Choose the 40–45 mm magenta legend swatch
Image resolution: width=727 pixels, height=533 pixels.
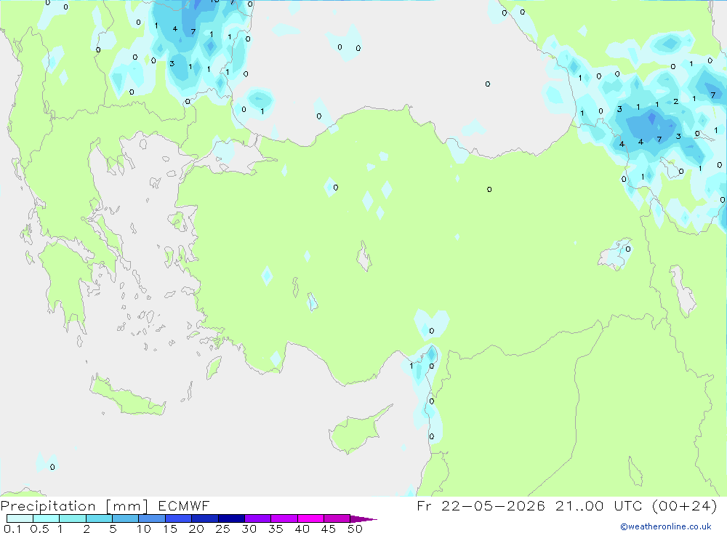click(310, 518)
